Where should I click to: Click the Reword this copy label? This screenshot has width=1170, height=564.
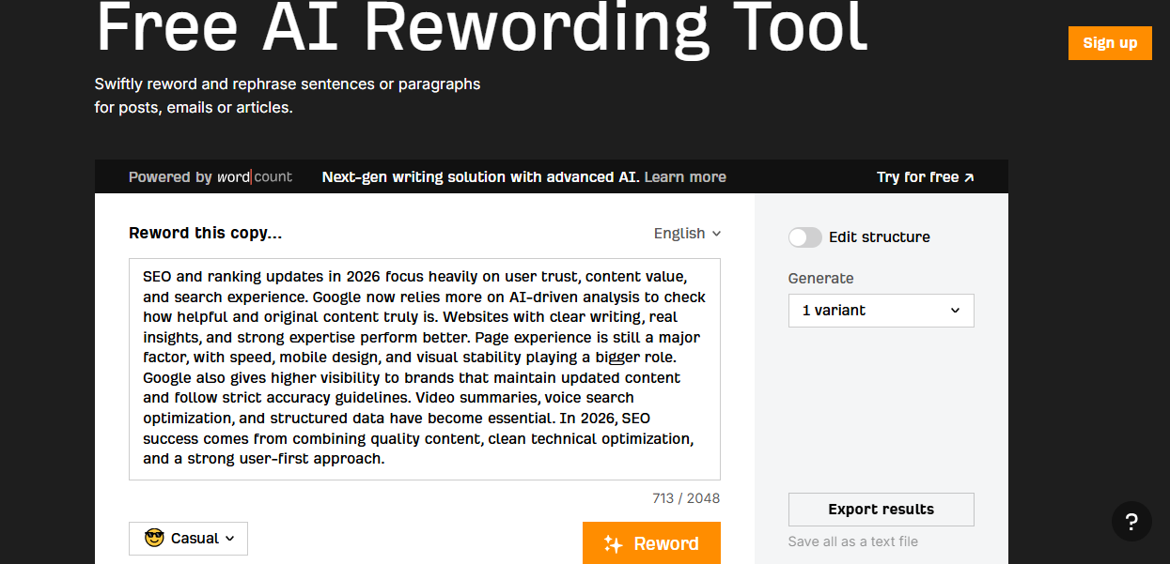pyautogui.click(x=205, y=234)
